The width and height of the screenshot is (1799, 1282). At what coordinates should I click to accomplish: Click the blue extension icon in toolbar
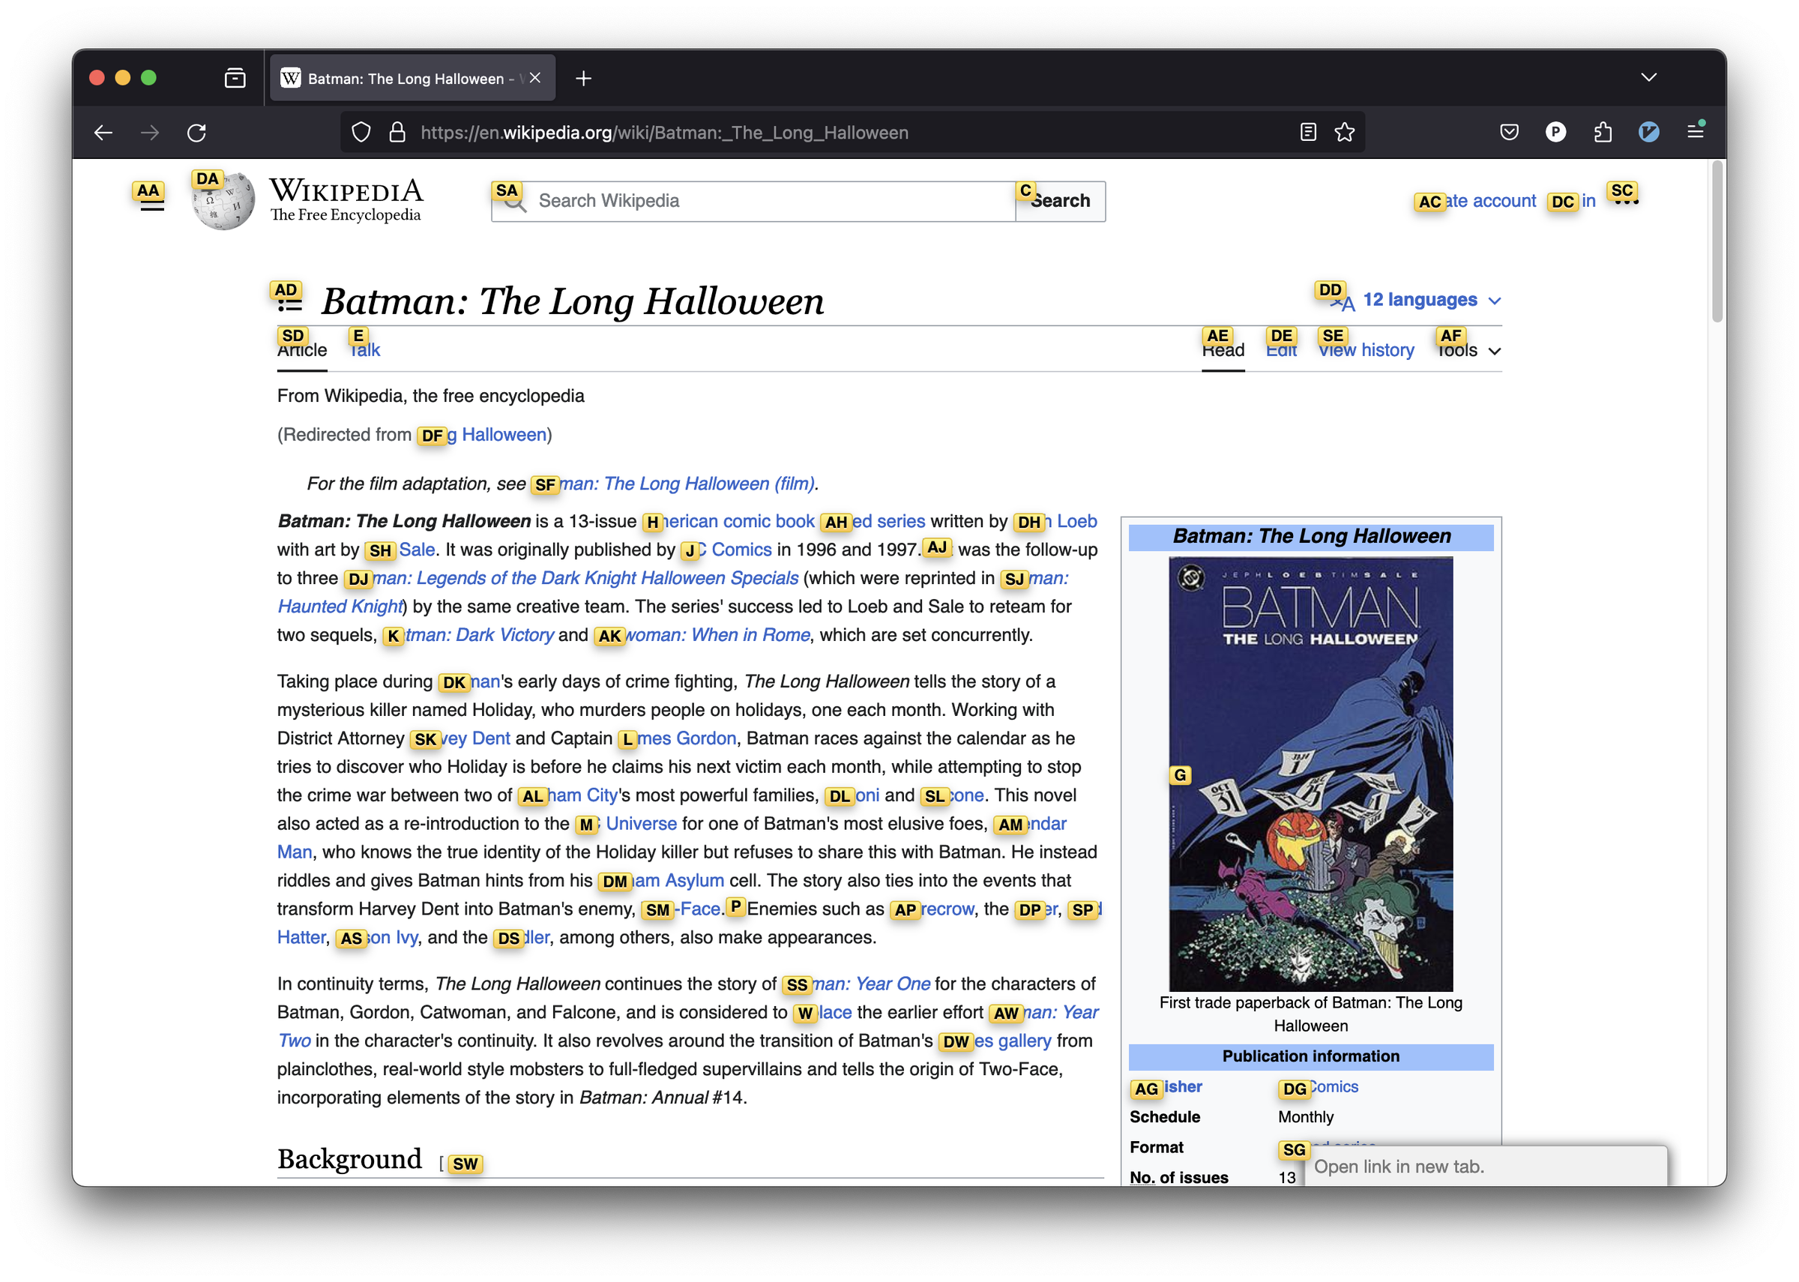[x=1648, y=133]
